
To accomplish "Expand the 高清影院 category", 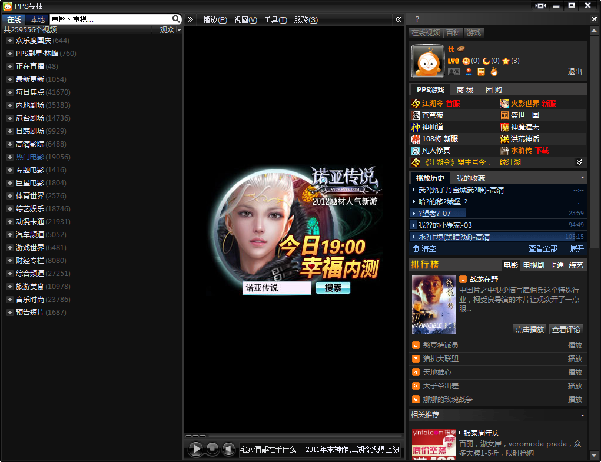I will 10,144.
